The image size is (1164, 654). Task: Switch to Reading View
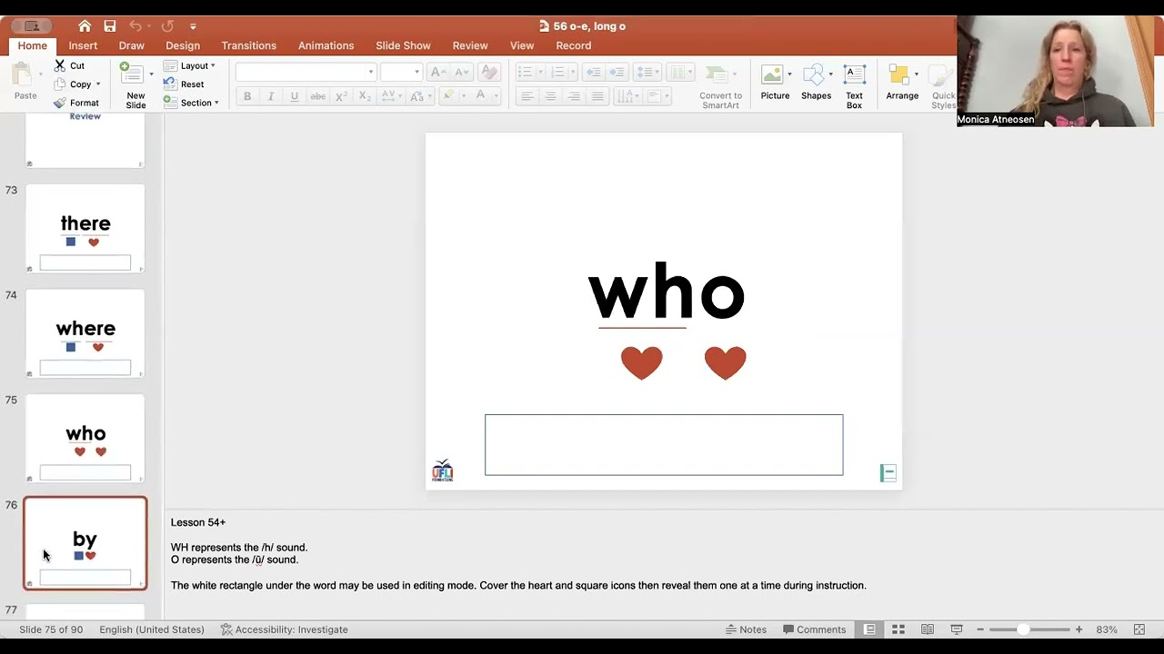(x=928, y=629)
